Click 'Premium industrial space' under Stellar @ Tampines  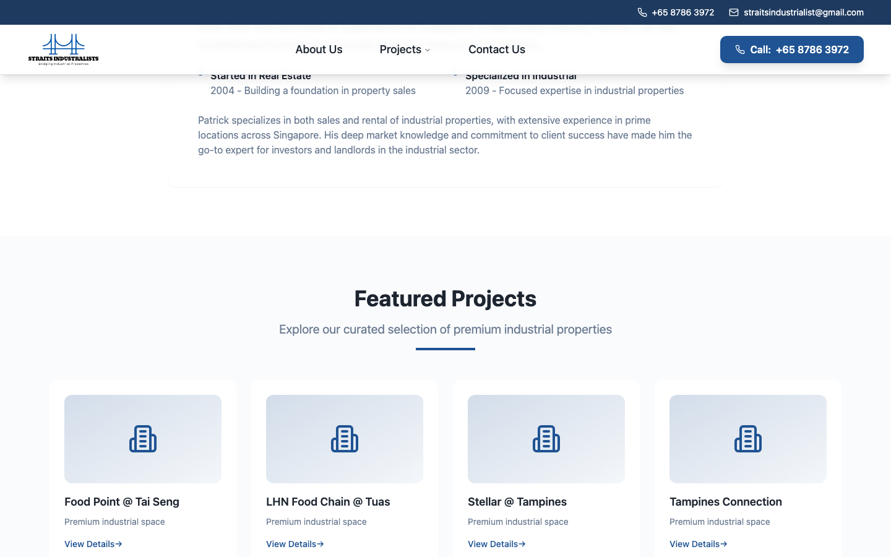(518, 522)
